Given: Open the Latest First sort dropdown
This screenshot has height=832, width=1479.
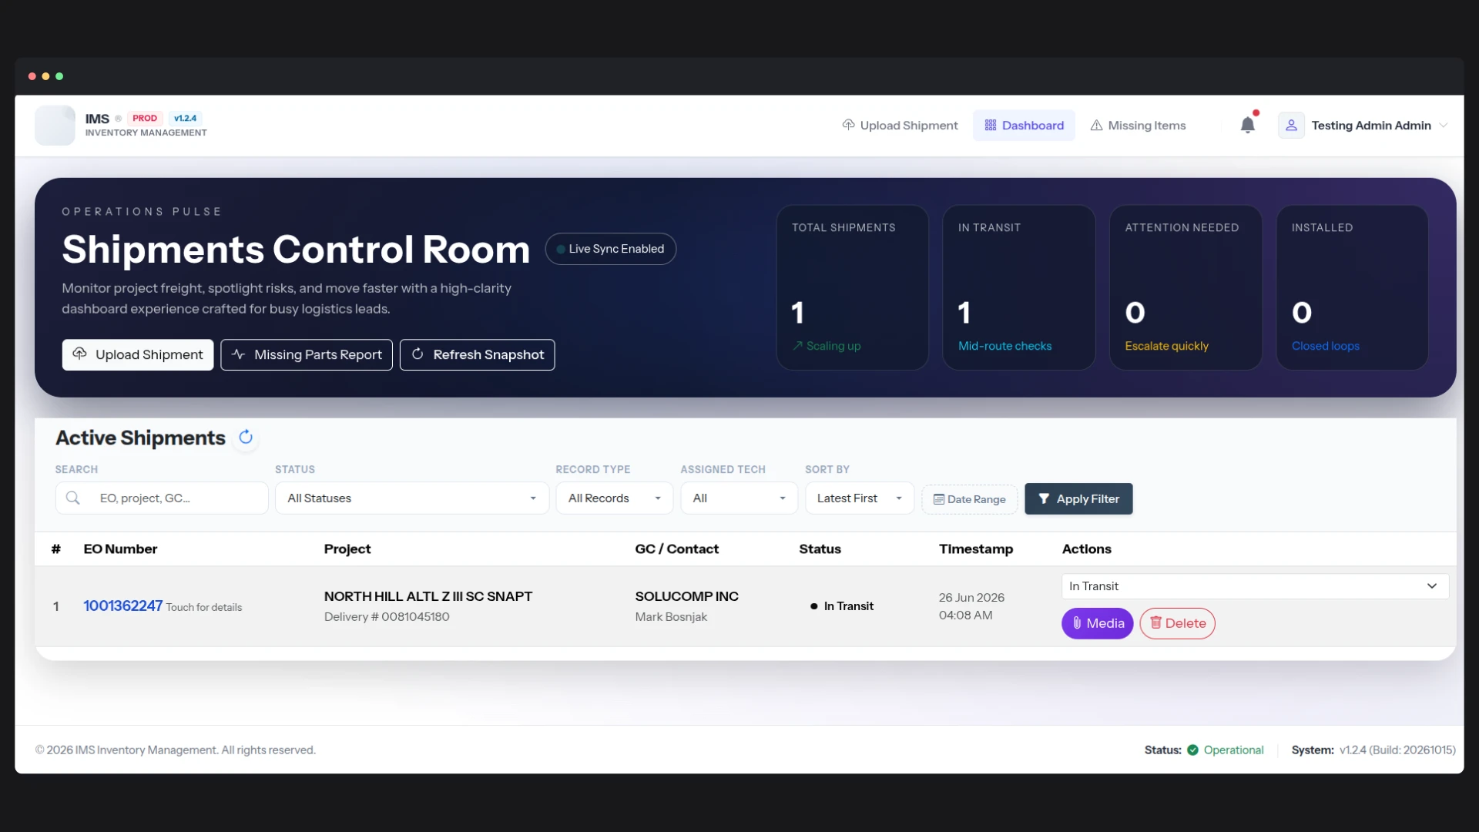Looking at the screenshot, I should (860, 498).
